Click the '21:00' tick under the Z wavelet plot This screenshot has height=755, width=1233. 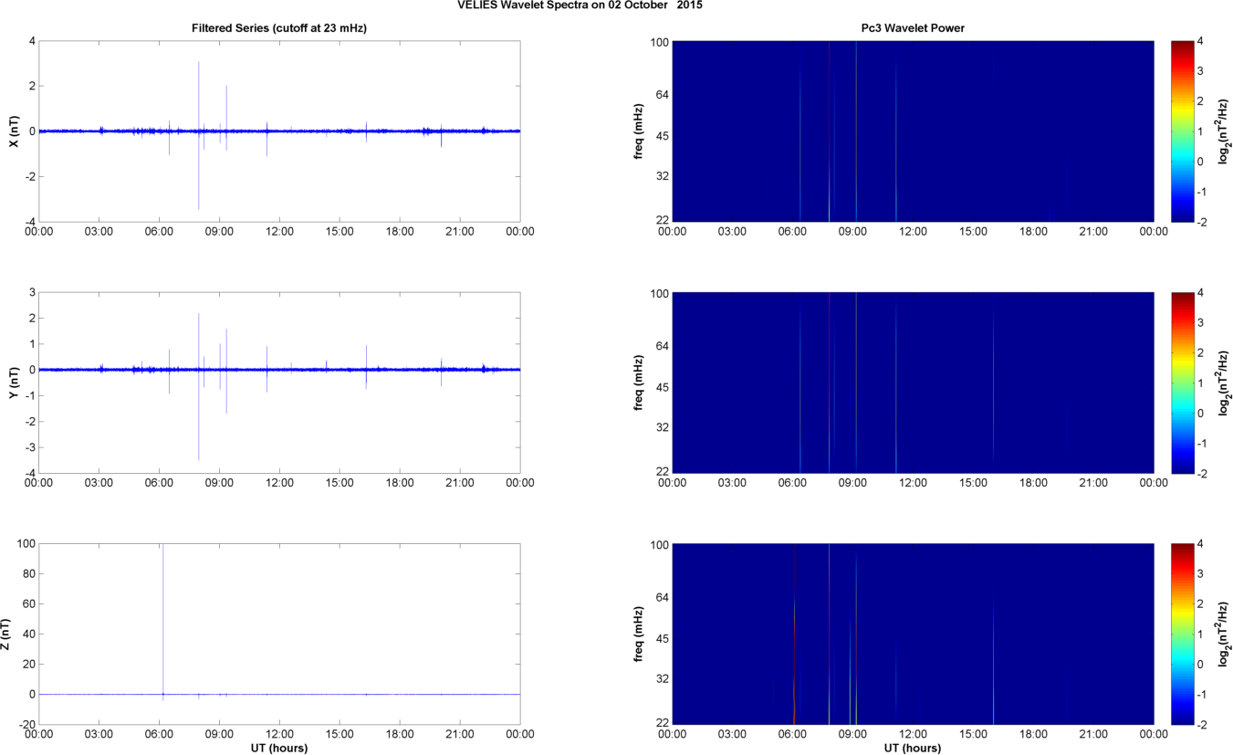pos(1093,734)
